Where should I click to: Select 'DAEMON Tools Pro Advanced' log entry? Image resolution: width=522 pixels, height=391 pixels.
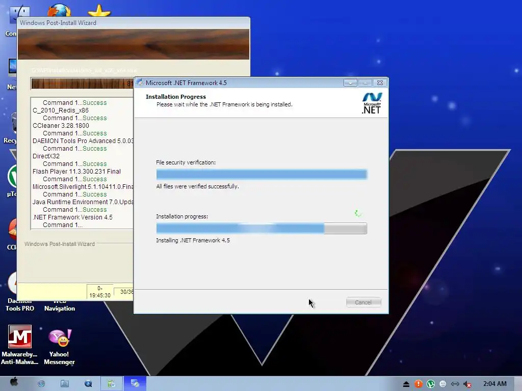[83, 141]
